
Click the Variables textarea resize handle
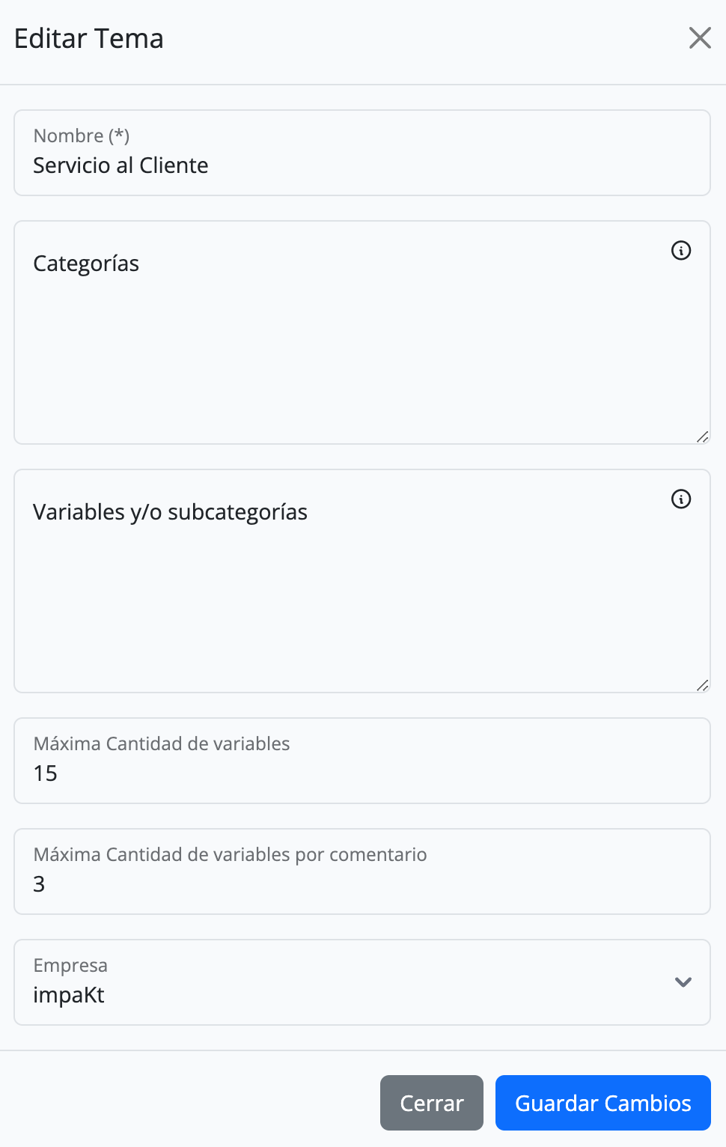(x=702, y=685)
